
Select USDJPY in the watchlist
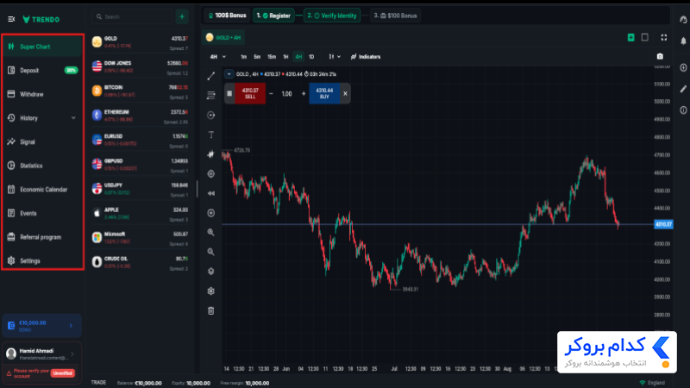click(140, 189)
